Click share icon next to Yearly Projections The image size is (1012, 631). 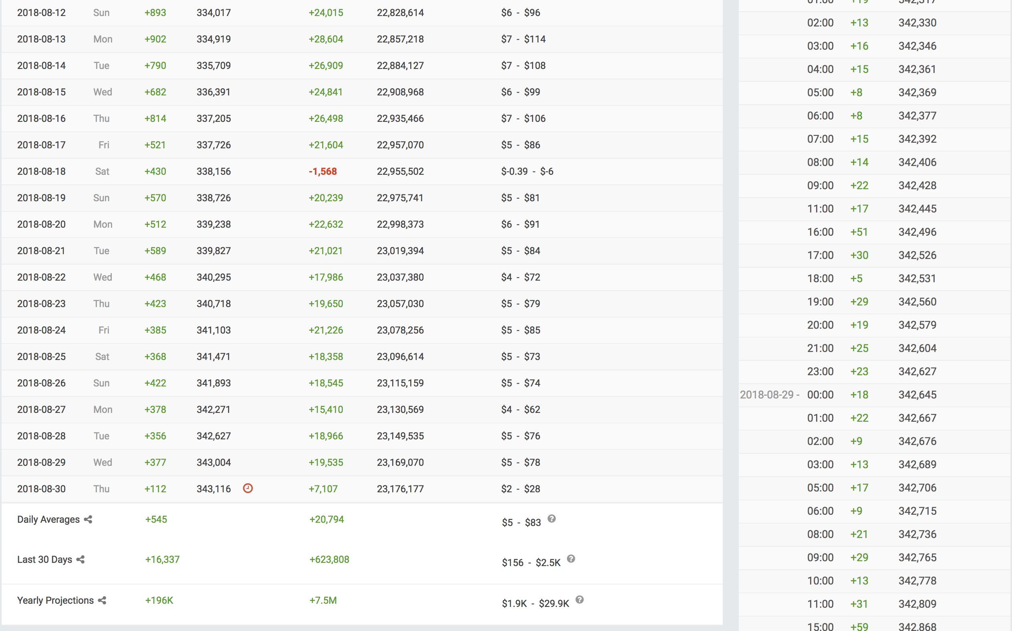(102, 600)
